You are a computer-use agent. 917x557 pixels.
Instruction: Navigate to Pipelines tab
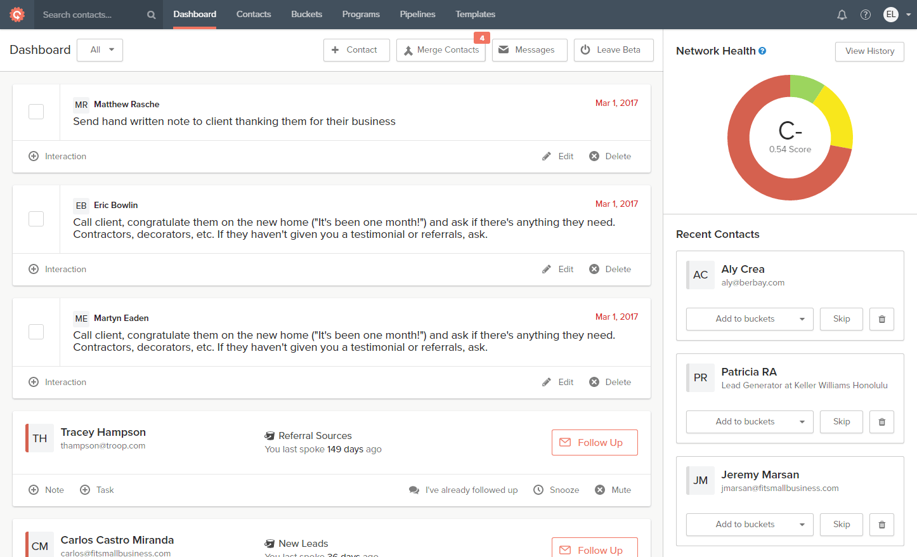tap(417, 14)
